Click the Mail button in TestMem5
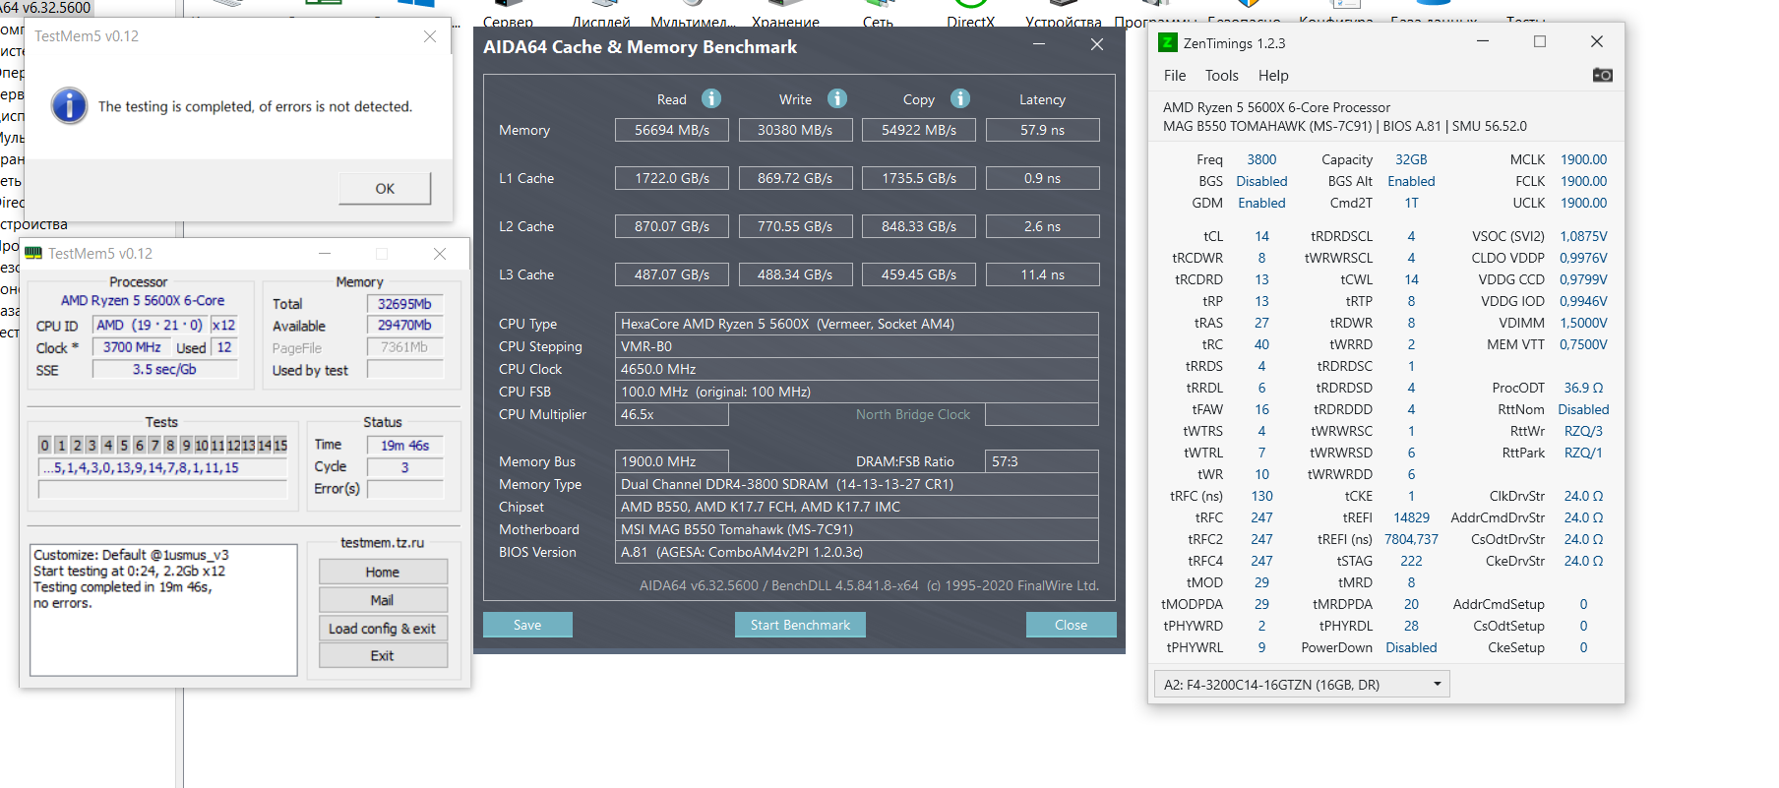Image resolution: width=1779 pixels, height=788 pixels. (x=383, y=600)
